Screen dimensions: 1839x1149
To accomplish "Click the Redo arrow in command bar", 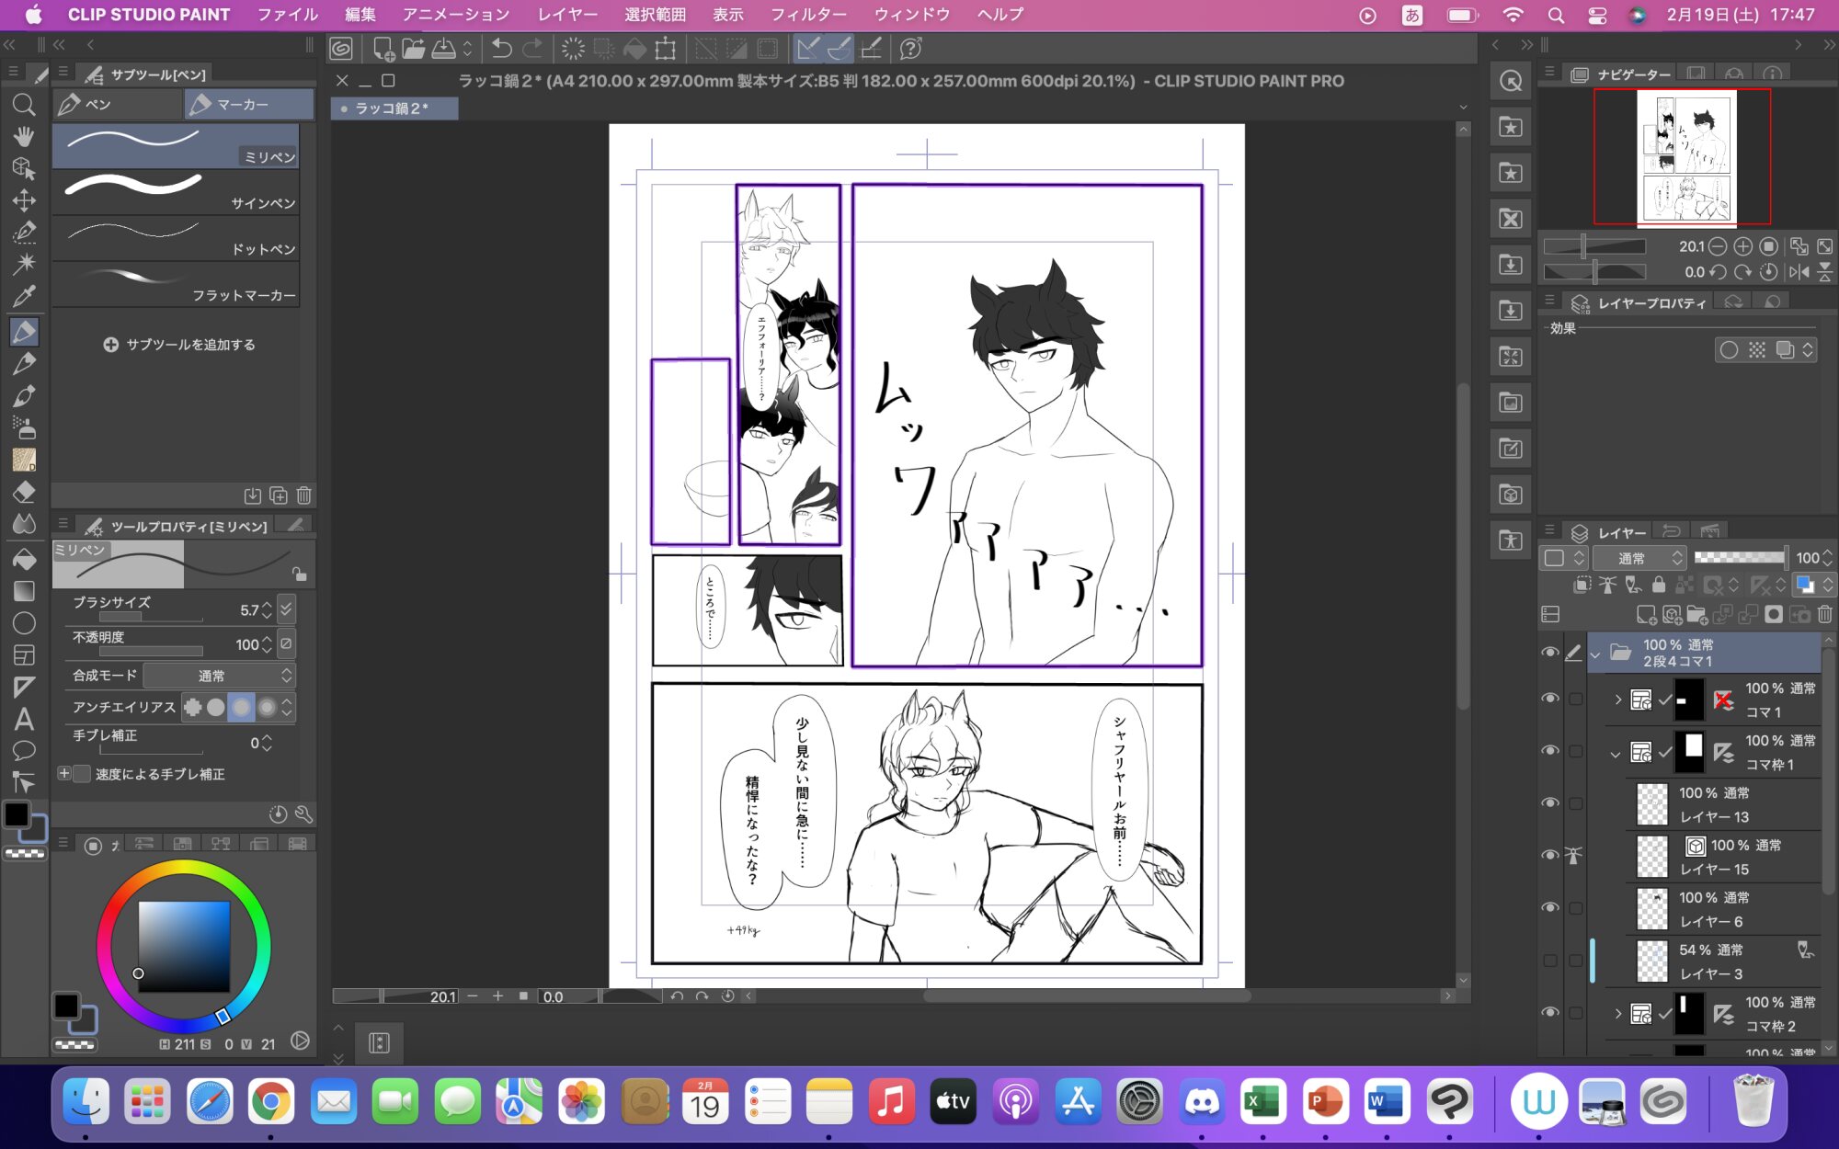I will 532,48.
